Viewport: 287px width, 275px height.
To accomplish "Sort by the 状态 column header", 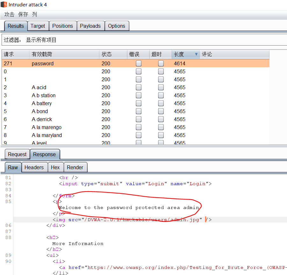I will (x=113, y=54).
